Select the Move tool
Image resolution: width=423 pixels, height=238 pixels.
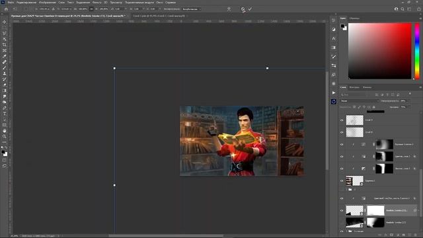[5, 22]
